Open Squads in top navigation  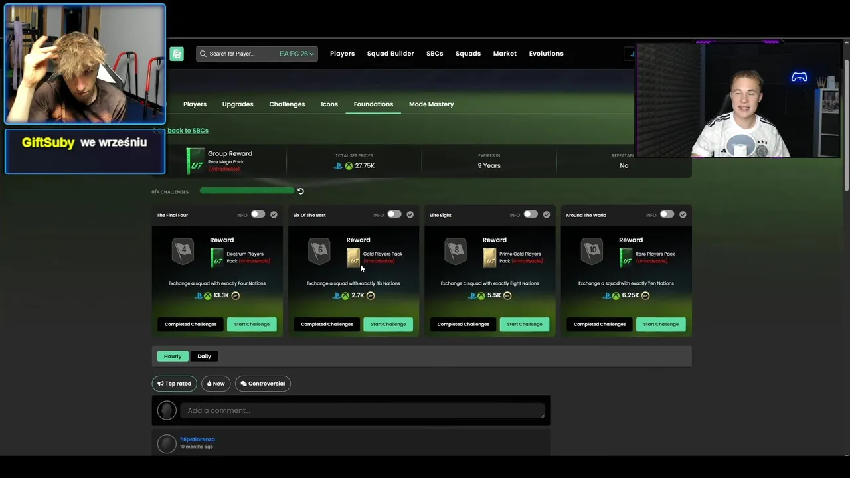(468, 54)
